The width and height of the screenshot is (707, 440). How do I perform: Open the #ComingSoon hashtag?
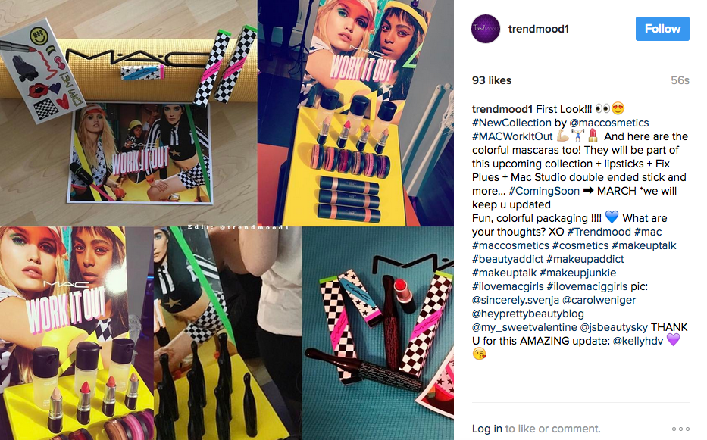point(544,191)
